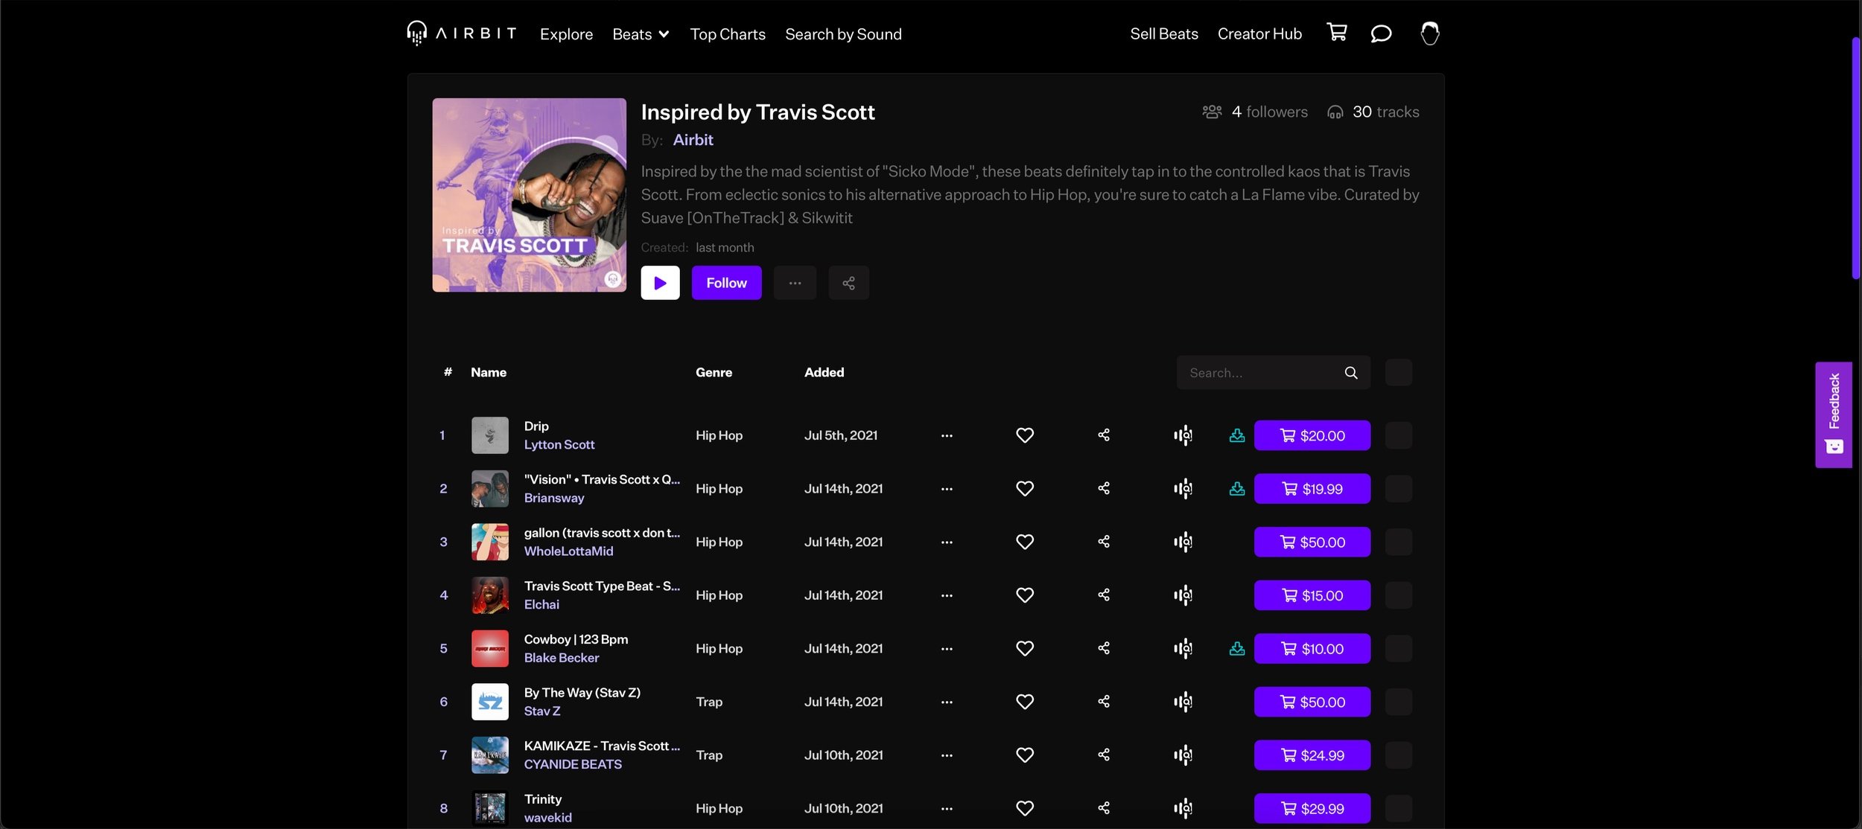Share the playlist via share icon button
1862x829 pixels.
pos(848,283)
